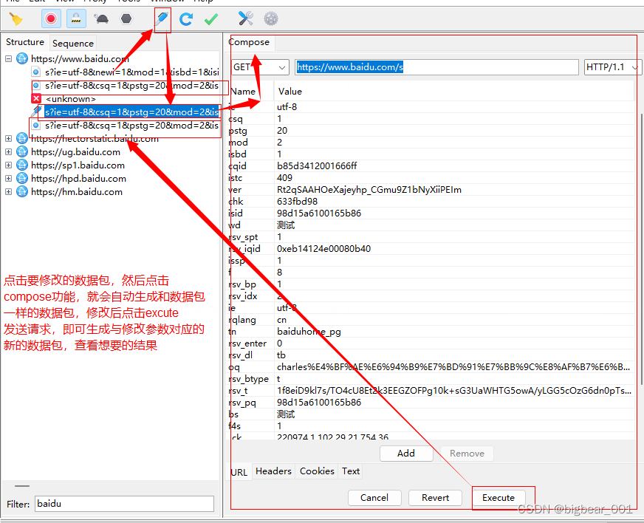The image size is (644, 523).
Task: Open the Settings gear icon
Action: click(x=270, y=19)
